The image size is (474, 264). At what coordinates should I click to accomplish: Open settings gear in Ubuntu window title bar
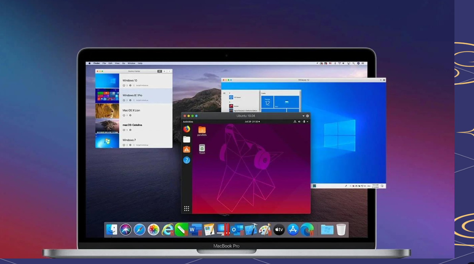pos(308,116)
